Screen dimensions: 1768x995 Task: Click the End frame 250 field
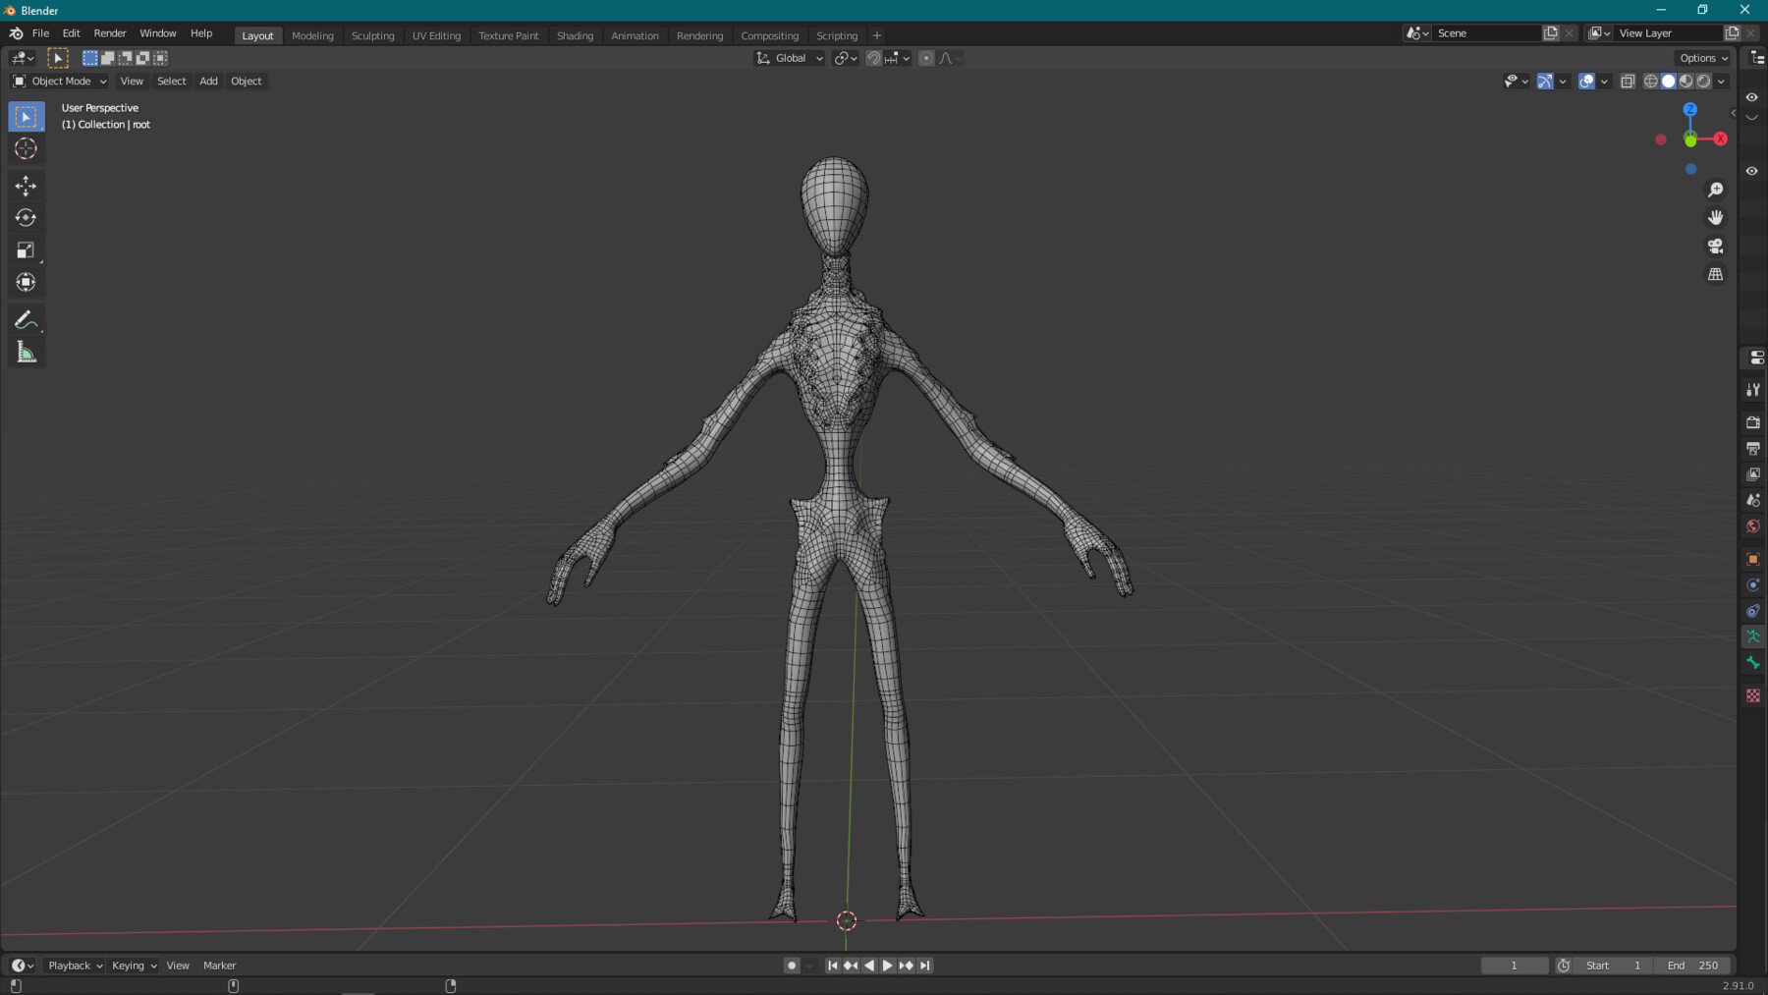[1692, 966]
